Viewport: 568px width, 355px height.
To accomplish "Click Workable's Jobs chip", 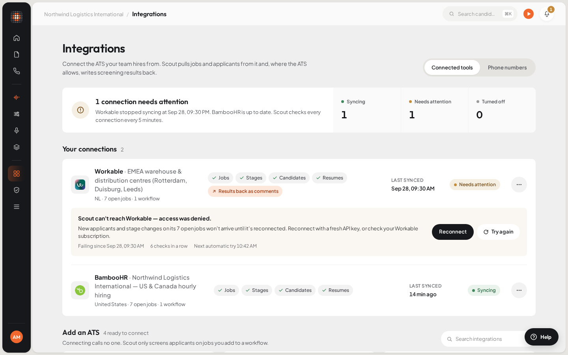I will point(220,178).
